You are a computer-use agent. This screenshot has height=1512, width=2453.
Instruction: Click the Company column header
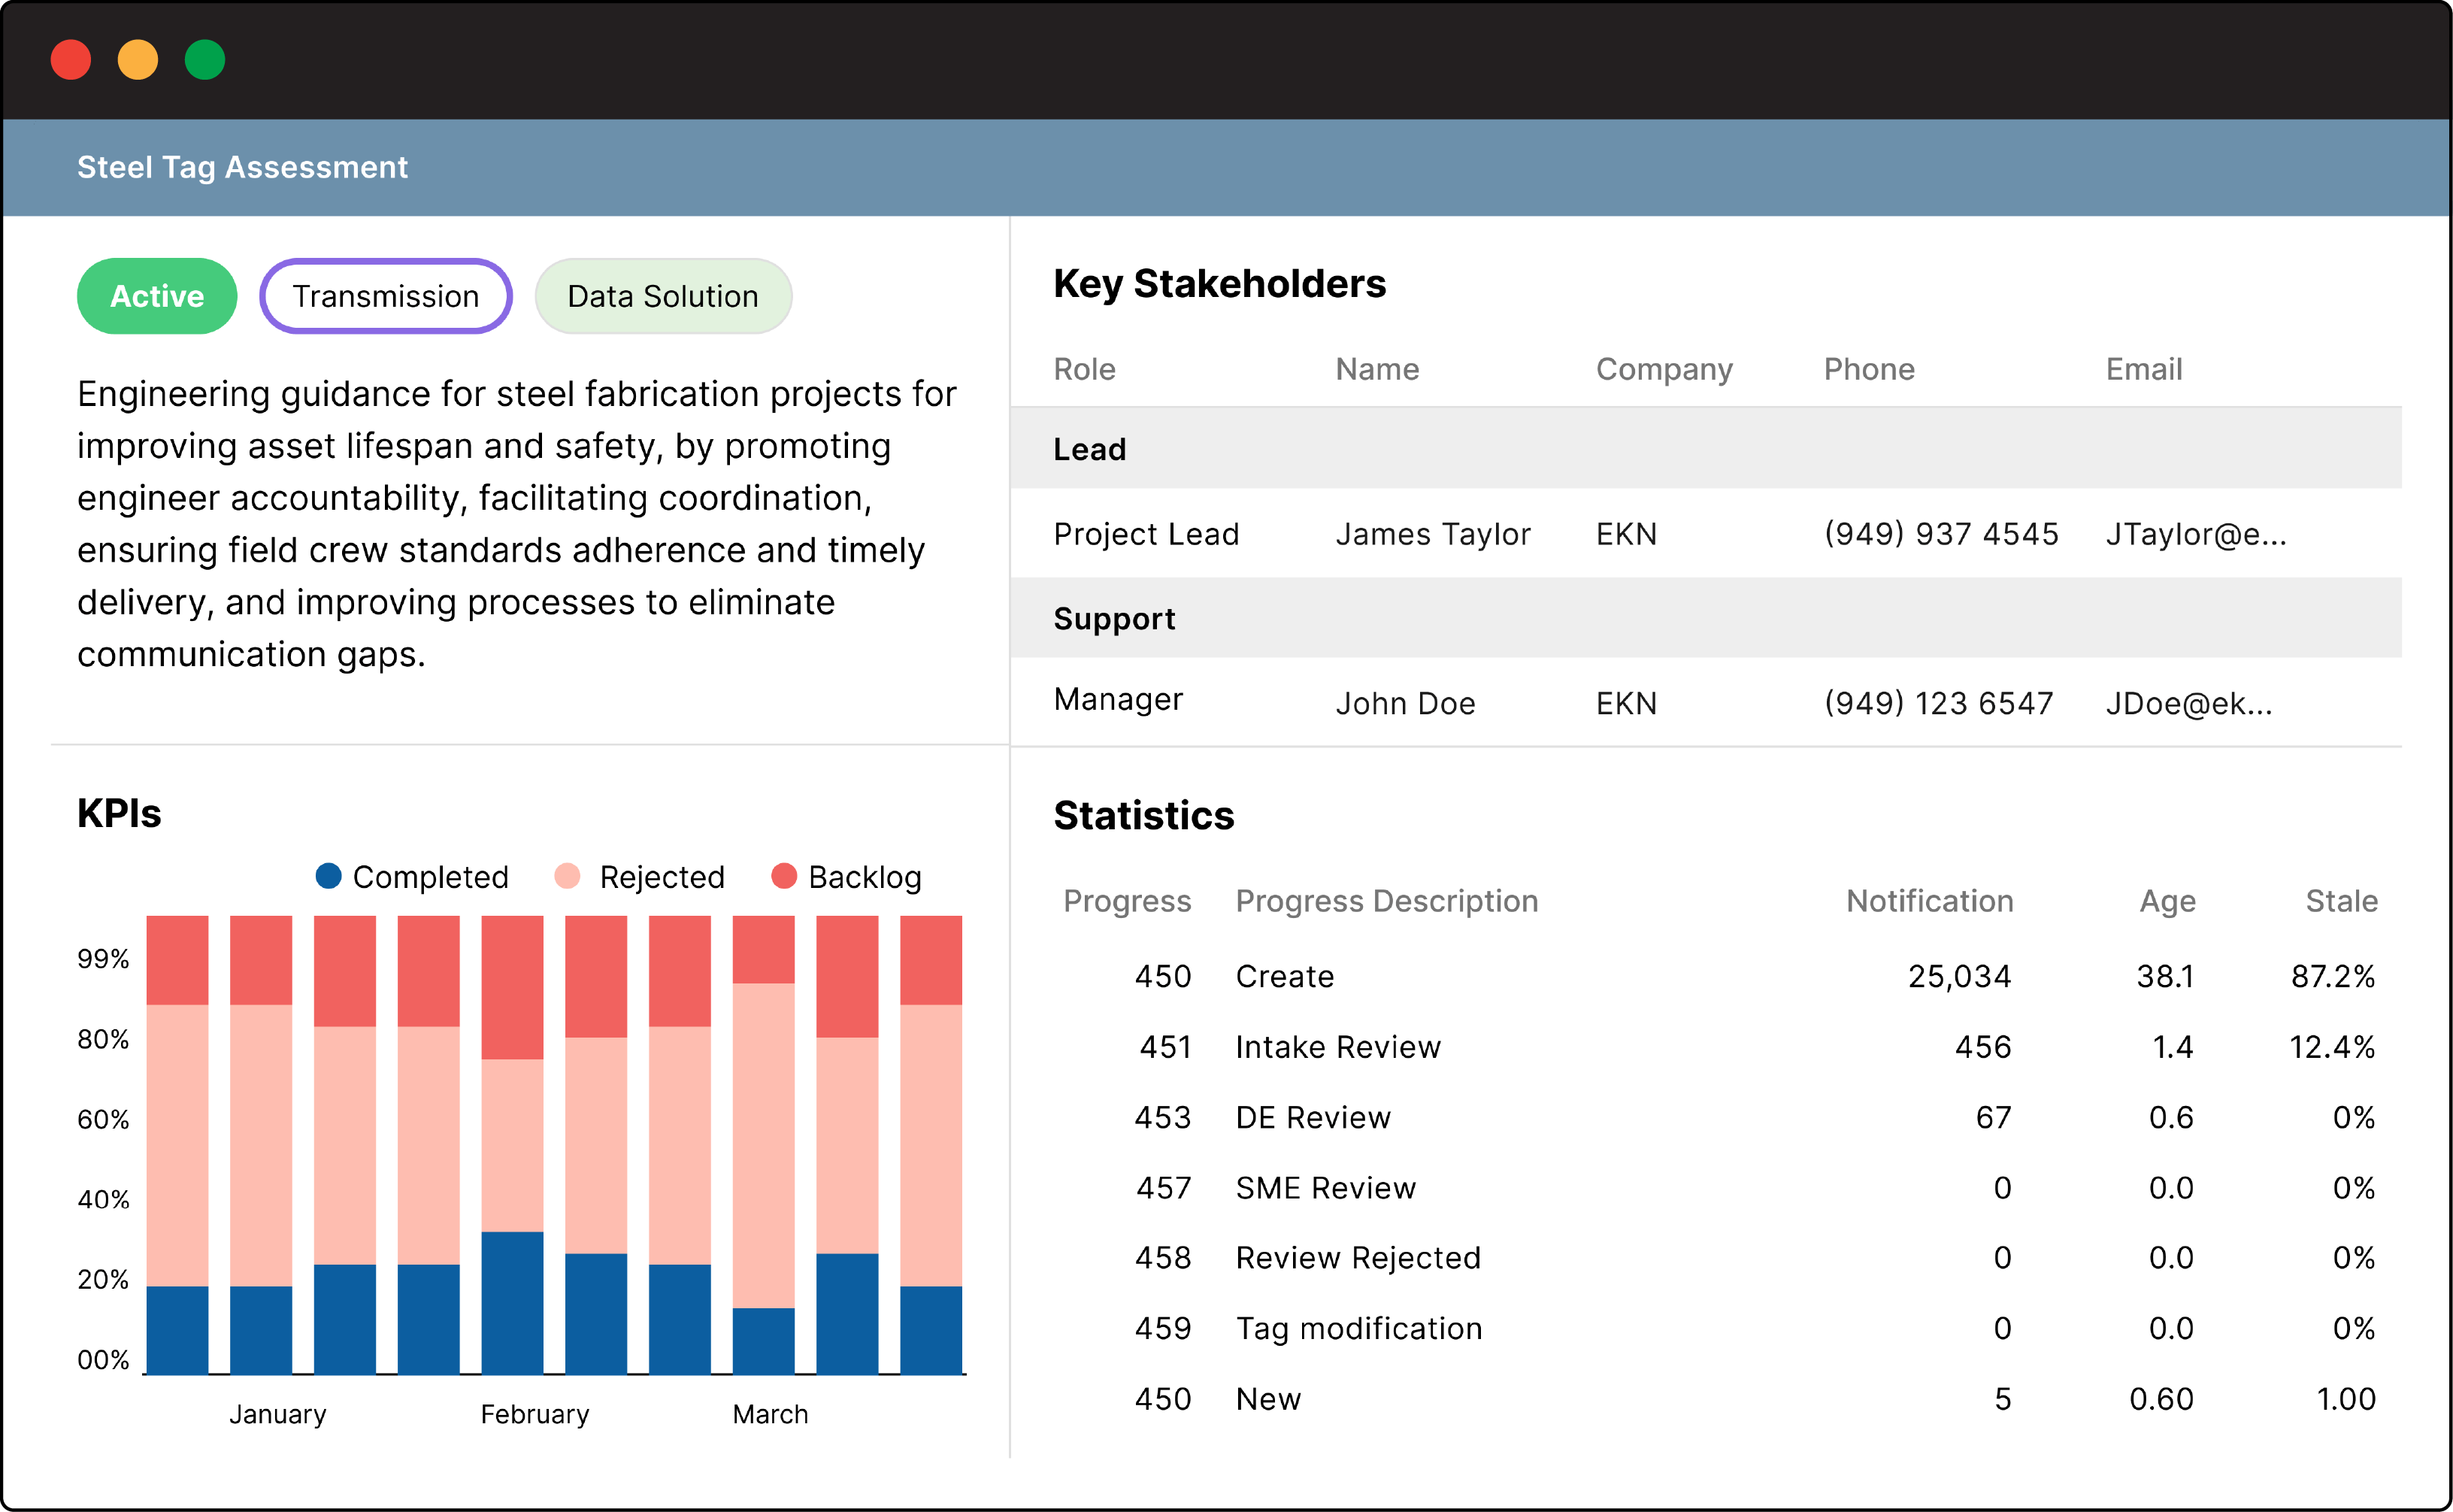[x=1664, y=369]
